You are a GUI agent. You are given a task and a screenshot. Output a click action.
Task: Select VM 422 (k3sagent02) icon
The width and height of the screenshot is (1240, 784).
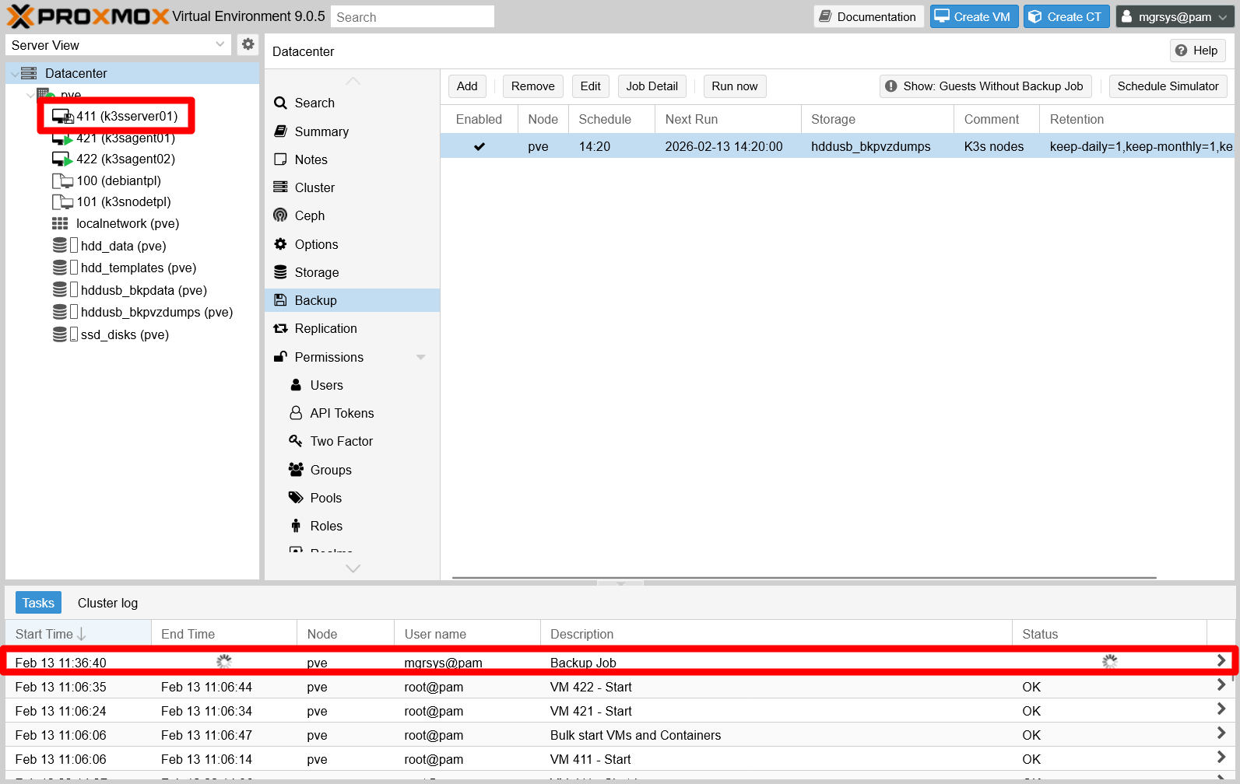(62, 159)
